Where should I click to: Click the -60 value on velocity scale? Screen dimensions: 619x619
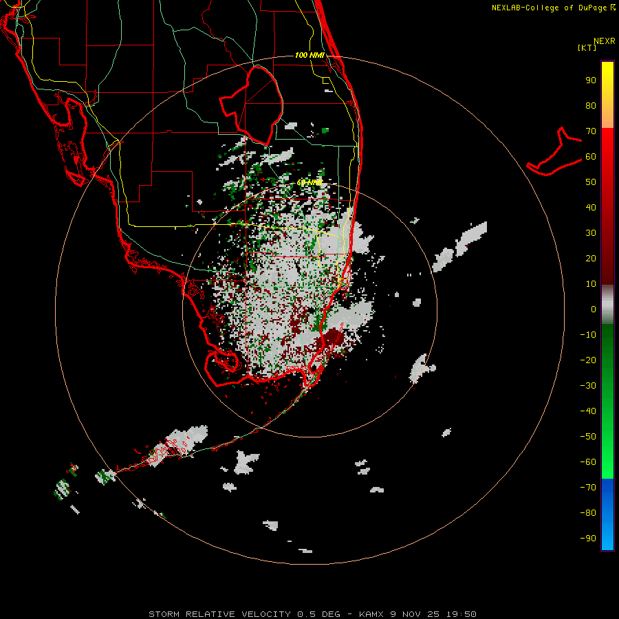588,462
